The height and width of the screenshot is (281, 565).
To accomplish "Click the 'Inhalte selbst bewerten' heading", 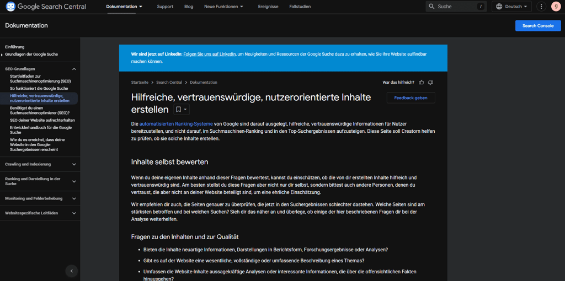I will 170,162.
